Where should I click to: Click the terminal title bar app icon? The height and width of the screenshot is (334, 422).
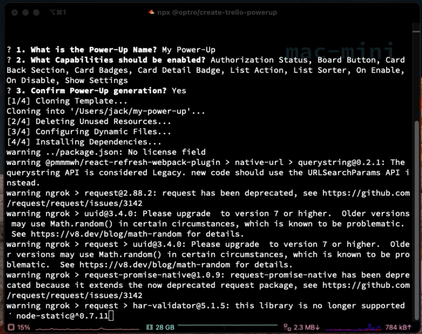tap(151, 12)
